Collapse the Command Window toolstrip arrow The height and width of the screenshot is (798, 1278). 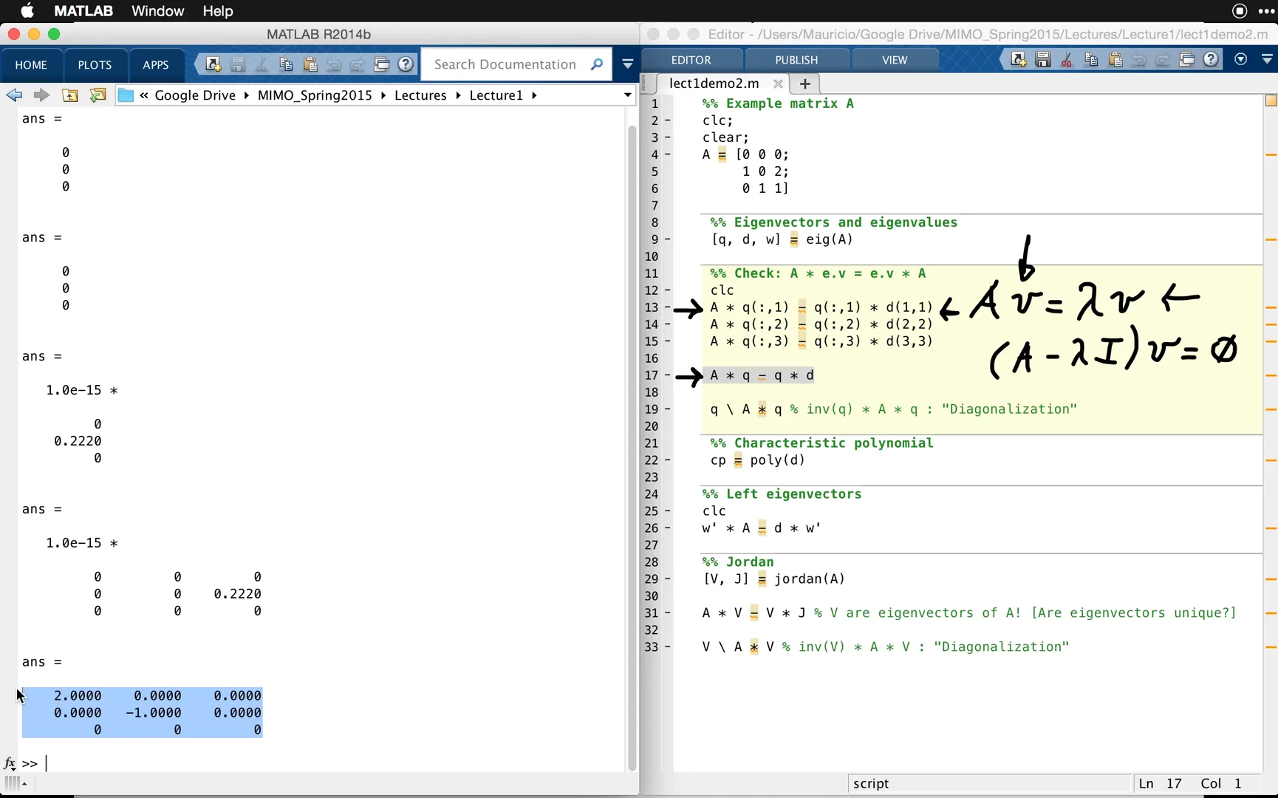click(627, 64)
